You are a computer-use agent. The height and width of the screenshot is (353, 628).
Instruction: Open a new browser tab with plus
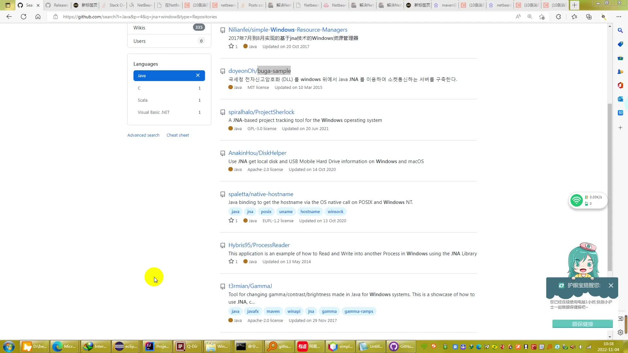574,5
